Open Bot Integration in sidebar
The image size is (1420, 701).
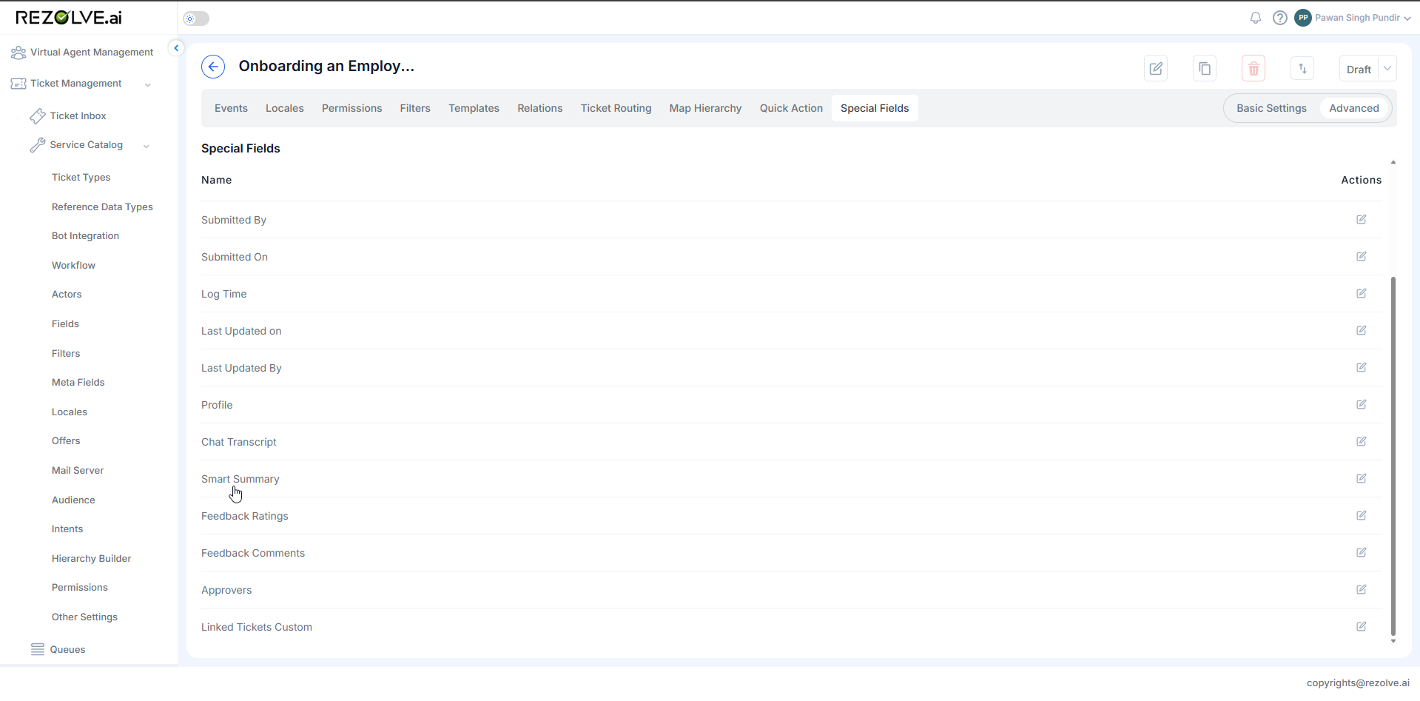tap(85, 236)
